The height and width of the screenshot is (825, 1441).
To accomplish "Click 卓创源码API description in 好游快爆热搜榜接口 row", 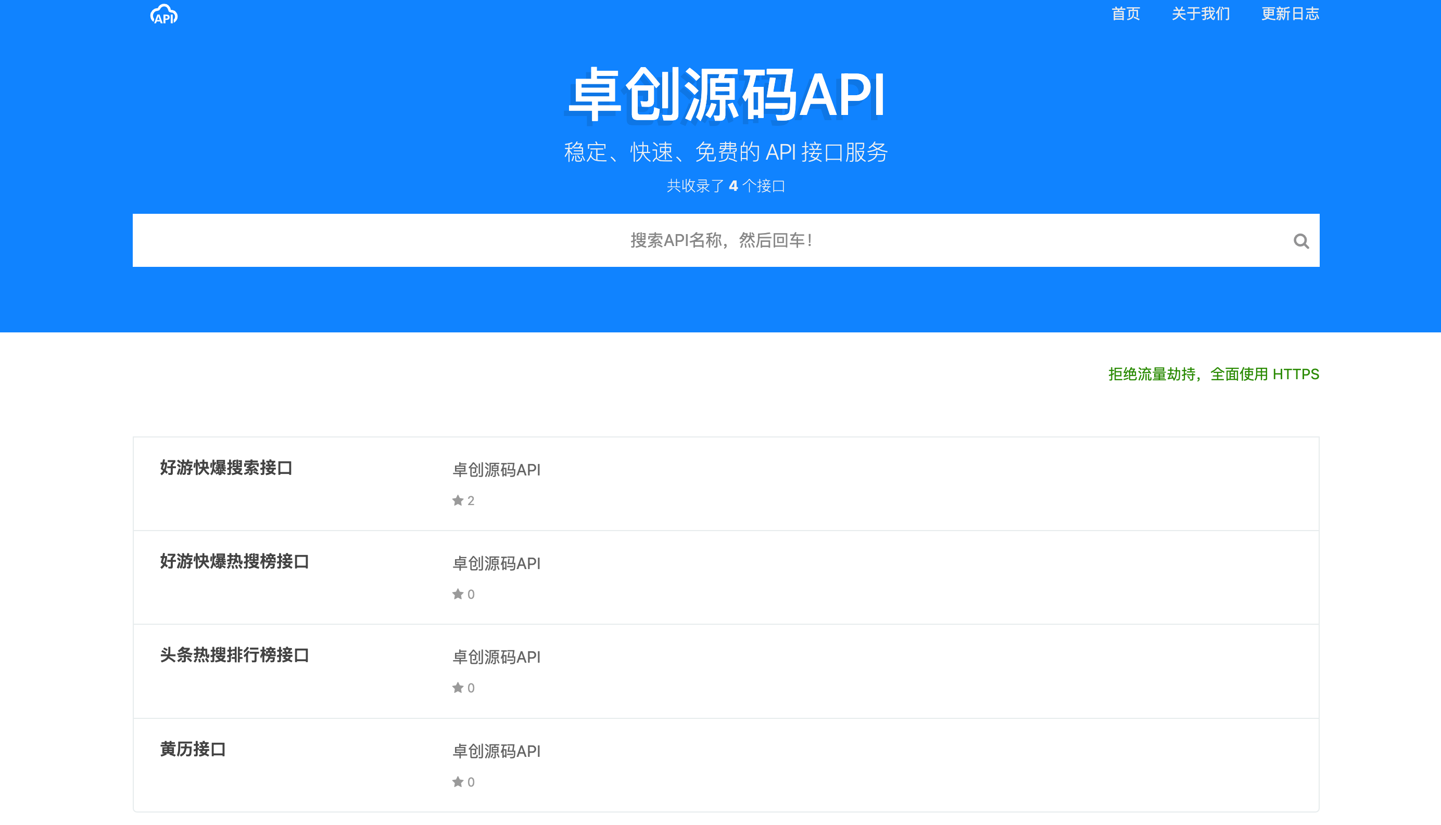I will pyautogui.click(x=496, y=563).
